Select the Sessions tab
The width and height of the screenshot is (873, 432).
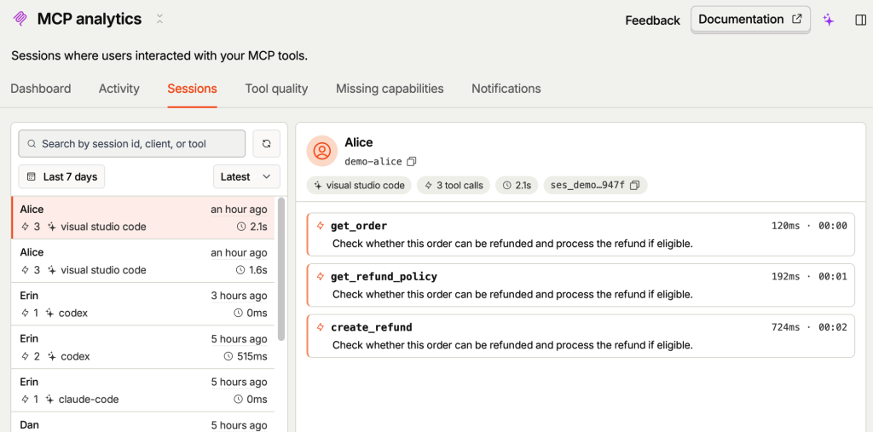click(192, 89)
